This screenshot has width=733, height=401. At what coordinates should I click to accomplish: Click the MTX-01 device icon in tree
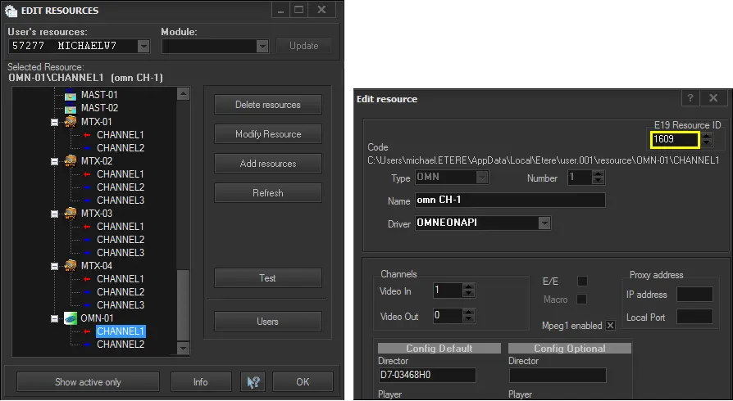pos(70,122)
